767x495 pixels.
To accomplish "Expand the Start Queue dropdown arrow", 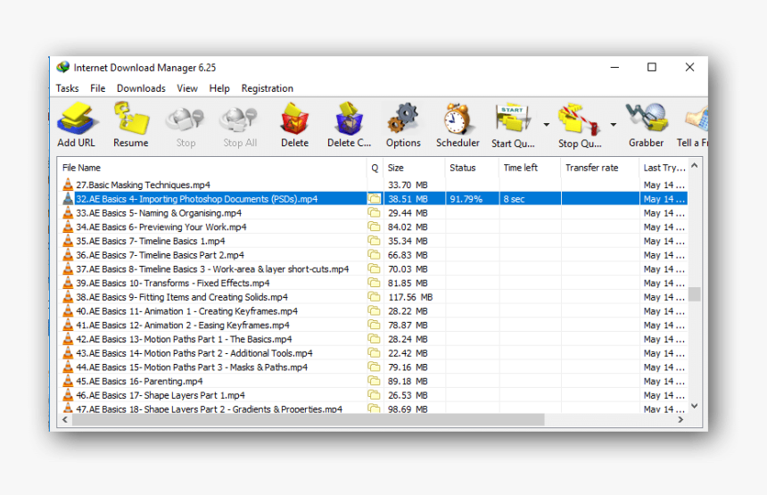I will 546,125.
